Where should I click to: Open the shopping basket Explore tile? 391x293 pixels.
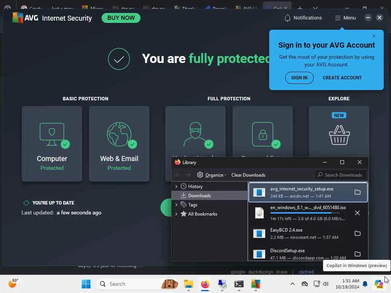[339, 132]
